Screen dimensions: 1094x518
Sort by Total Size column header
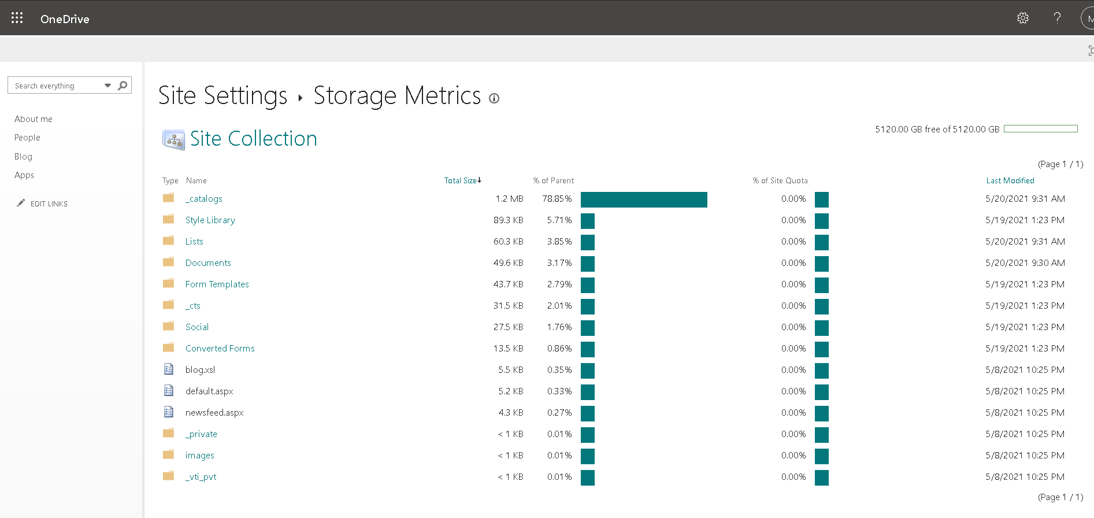tap(461, 180)
